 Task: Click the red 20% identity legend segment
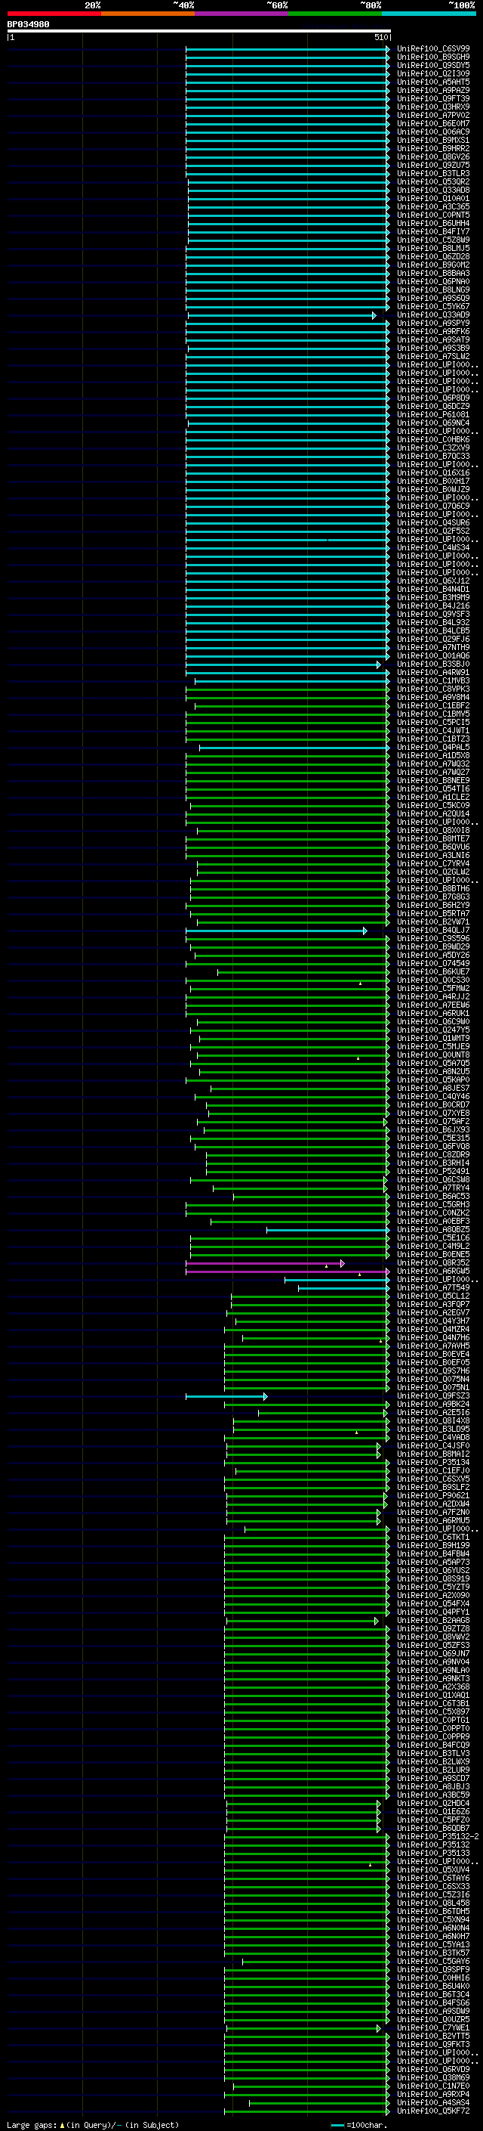click(54, 14)
